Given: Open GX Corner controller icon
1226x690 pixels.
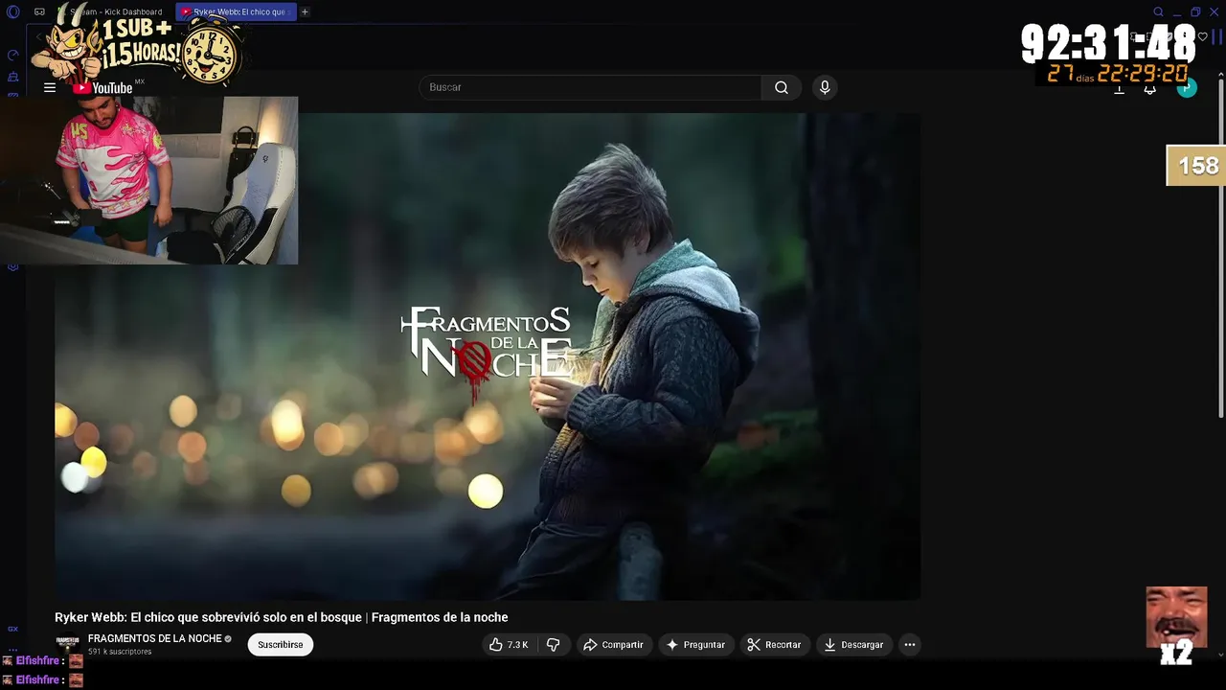Looking at the screenshot, I should click(39, 11).
